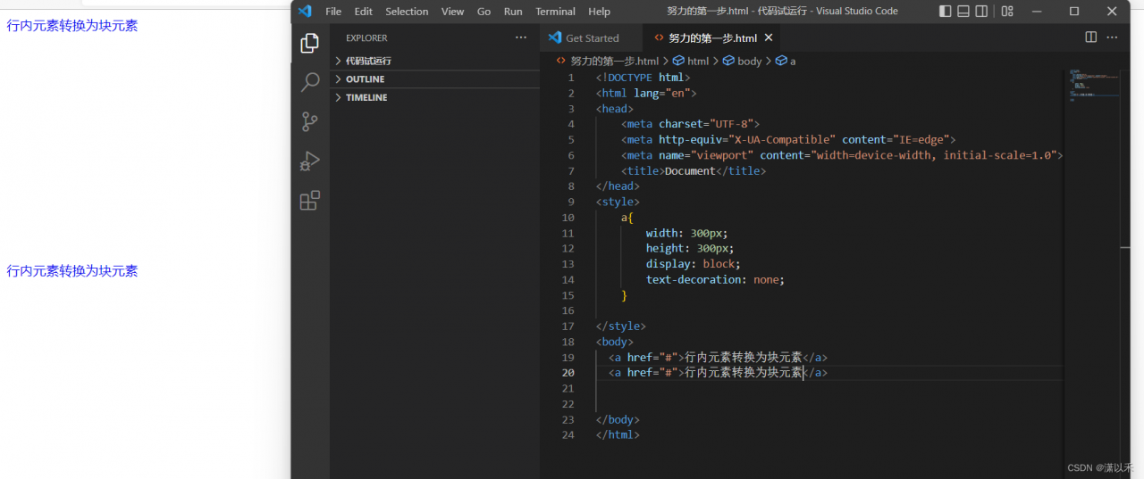
Task: Click the body breadcrumb item
Action: point(749,61)
